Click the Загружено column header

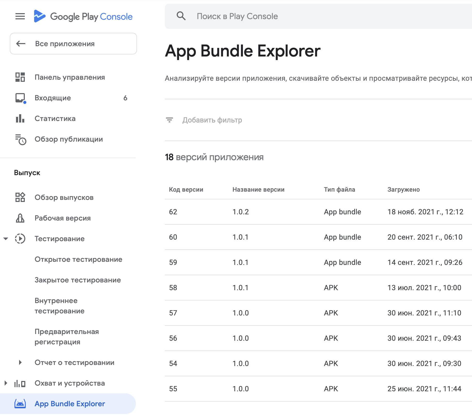point(404,190)
